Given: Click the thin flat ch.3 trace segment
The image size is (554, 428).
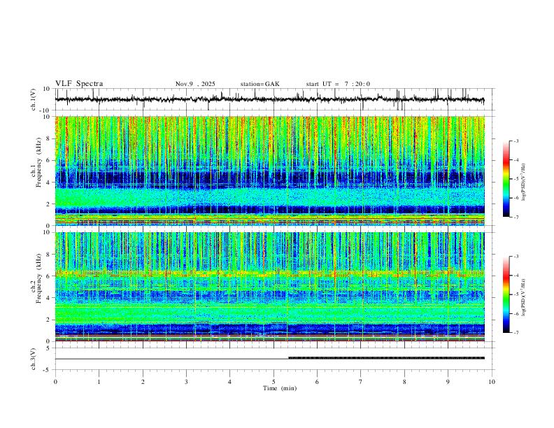Looking at the screenshot, I should coord(171,359).
